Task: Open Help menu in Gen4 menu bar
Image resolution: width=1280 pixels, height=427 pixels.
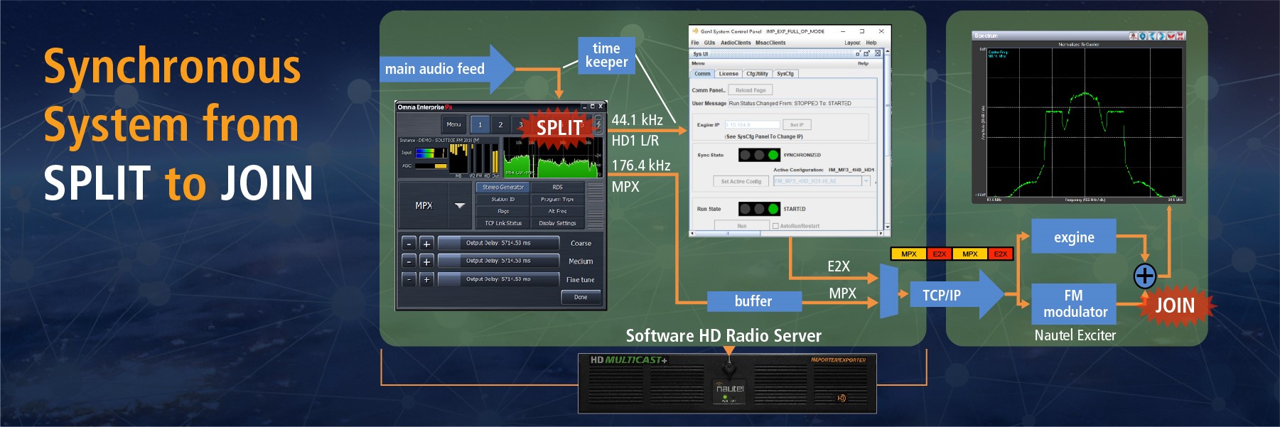Action: tap(871, 43)
